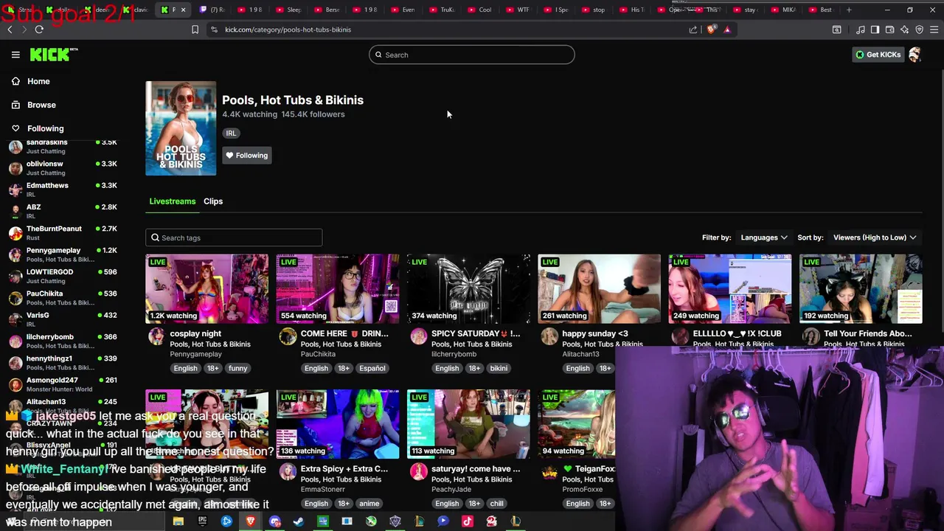944x531 pixels.
Task: Click the Search tags field
Action: click(x=234, y=237)
